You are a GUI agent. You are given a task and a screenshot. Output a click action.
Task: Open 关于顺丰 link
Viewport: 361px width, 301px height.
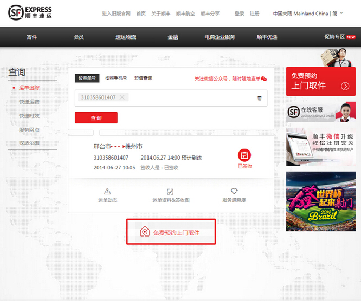tap(160, 14)
